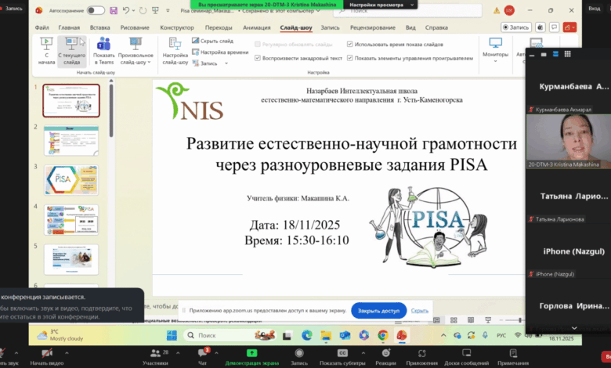Start slideshow from the beginning
This screenshot has width=611, height=368.
[x=46, y=49]
